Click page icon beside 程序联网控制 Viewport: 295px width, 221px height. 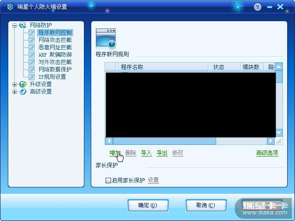pyautogui.click(x=31, y=33)
